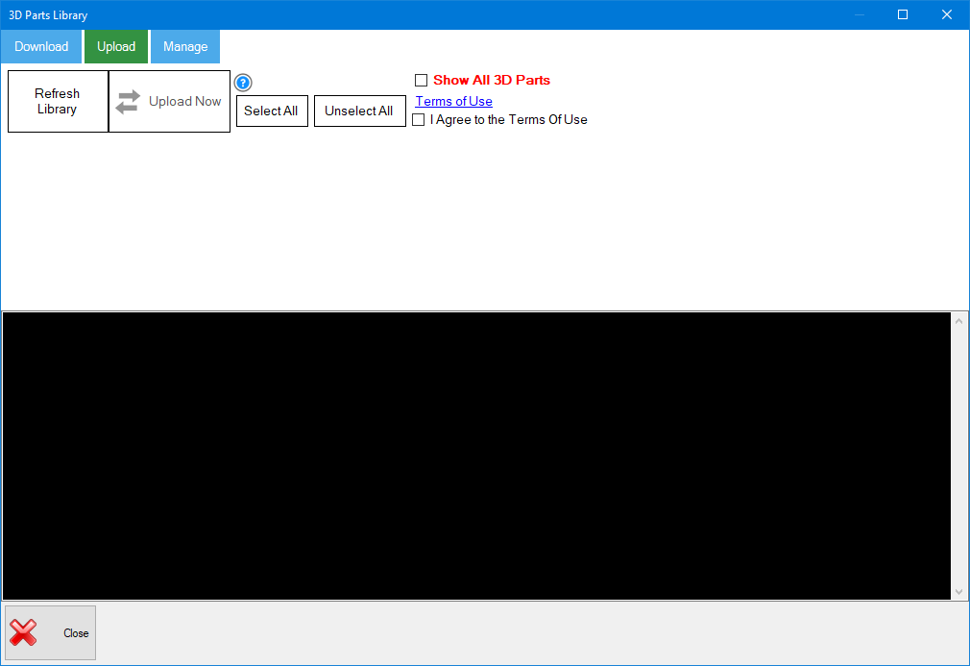Click the scrollbar up arrow on the preview pane

(x=958, y=319)
